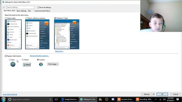The height and width of the screenshot is (102, 182).
Task: Click the Pick image... button
Action: click(53, 64)
